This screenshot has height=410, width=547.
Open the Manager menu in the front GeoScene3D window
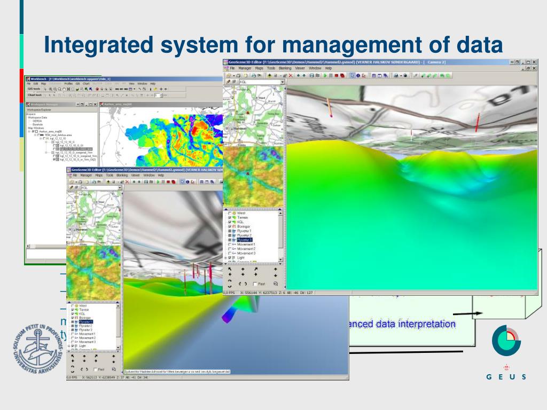(245, 68)
